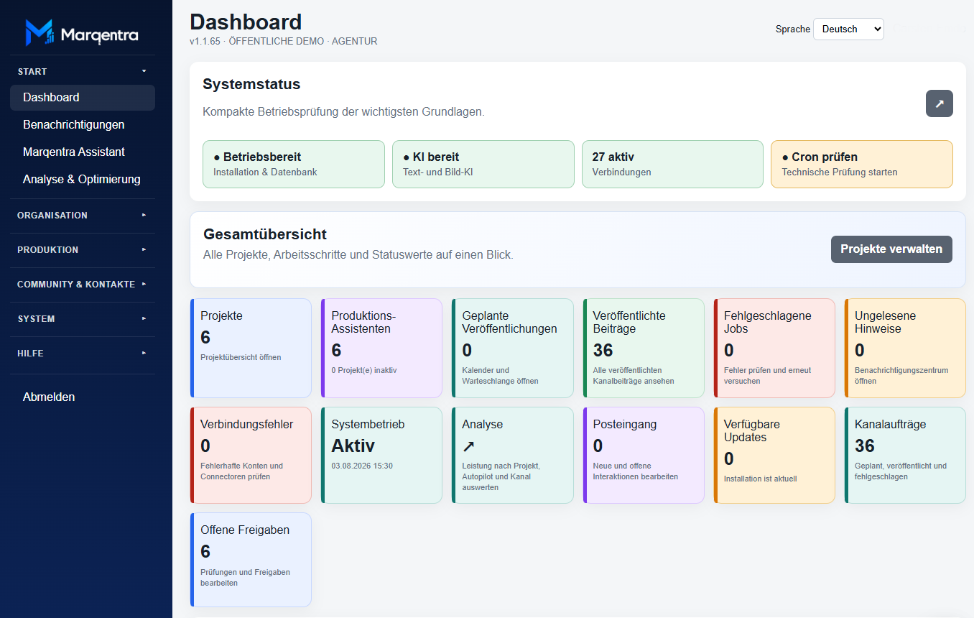This screenshot has width=974, height=618.
Task: Click '0 Projekt(e) inaktiv' text
Action: (x=364, y=370)
